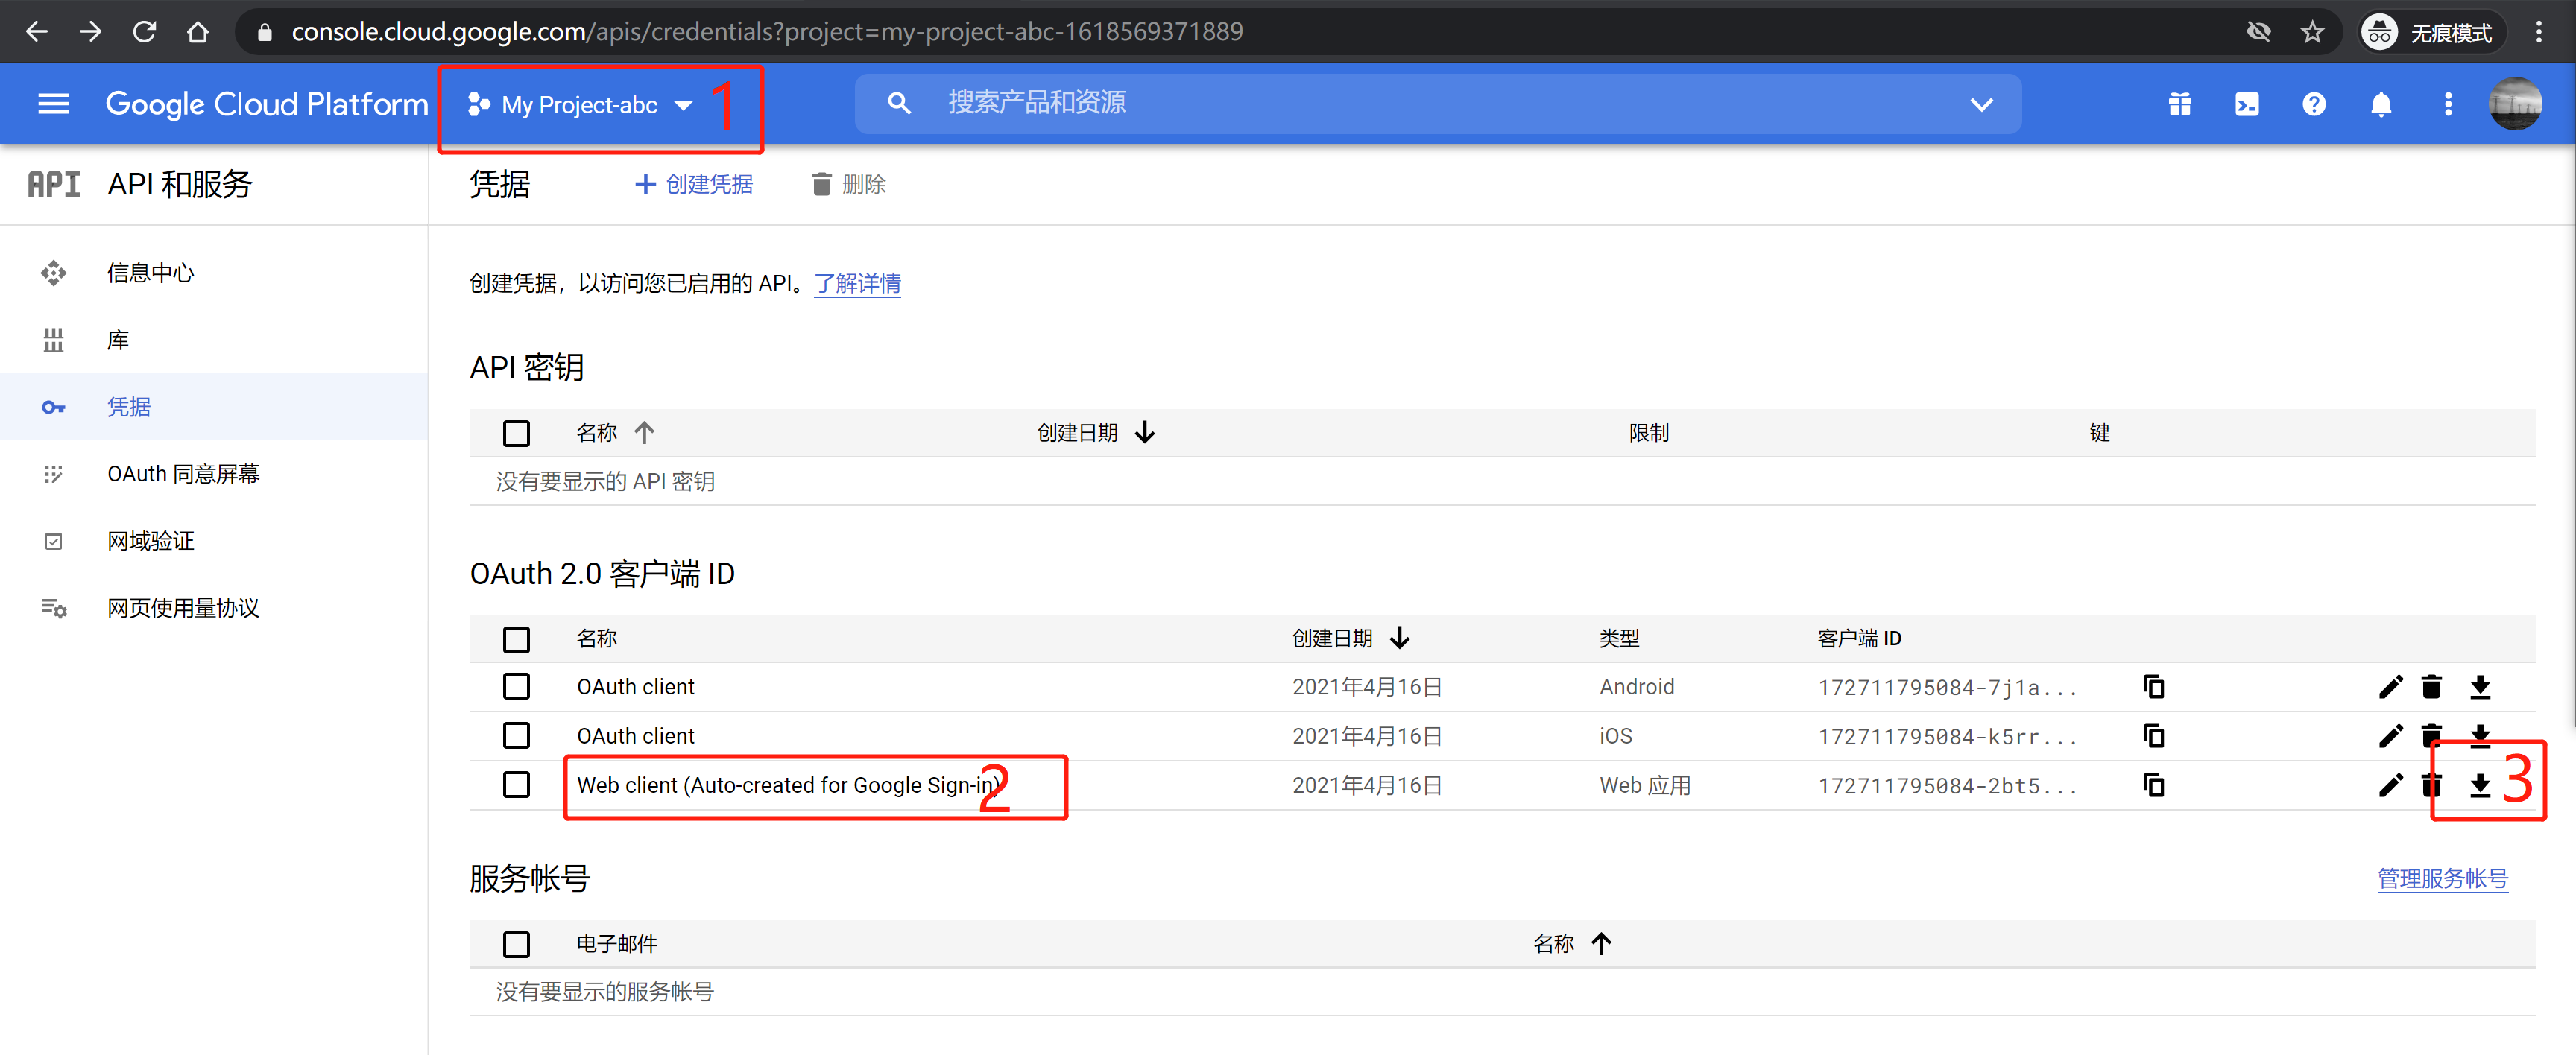Open console settings three-dot menu
The image size is (2576, 1055).
(x=2448, y=104)
